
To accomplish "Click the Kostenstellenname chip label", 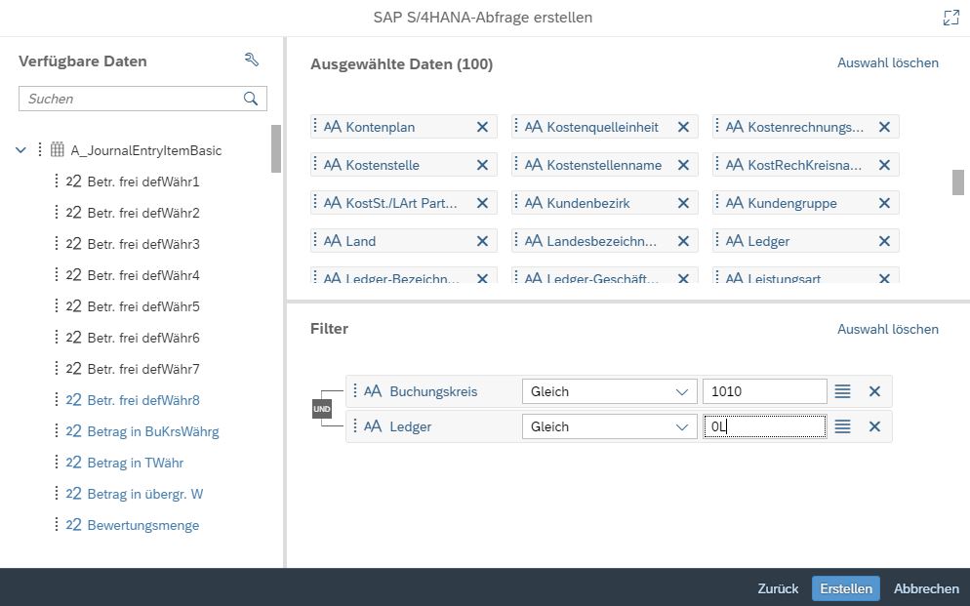I will tap(604, 165).
